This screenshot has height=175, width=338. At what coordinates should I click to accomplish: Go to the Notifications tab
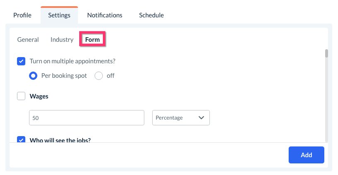click(105, 15)
